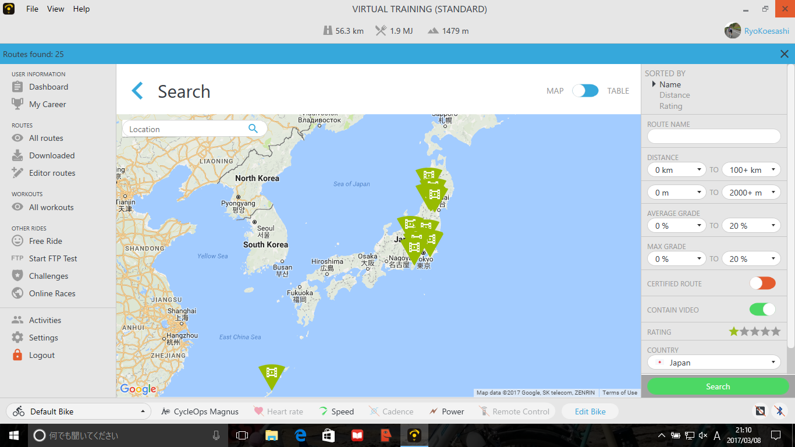Screen dimensions: 795x447
Task: Open the Windows Start menu
Action: click(13, 435)
